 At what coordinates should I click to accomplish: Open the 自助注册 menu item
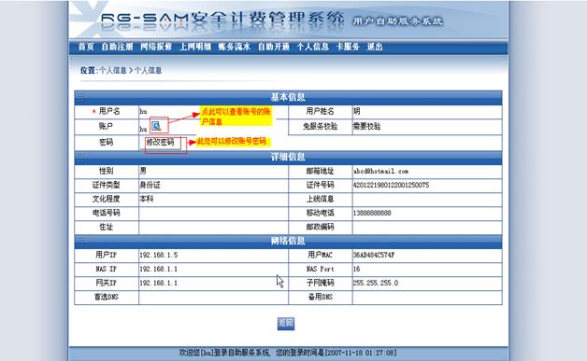click(x=117, y=47)
